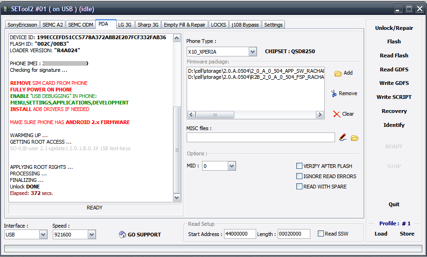This screenshot has height=257, width=427.
Task: Click the Recovery button
Action: tap(394, 111)
